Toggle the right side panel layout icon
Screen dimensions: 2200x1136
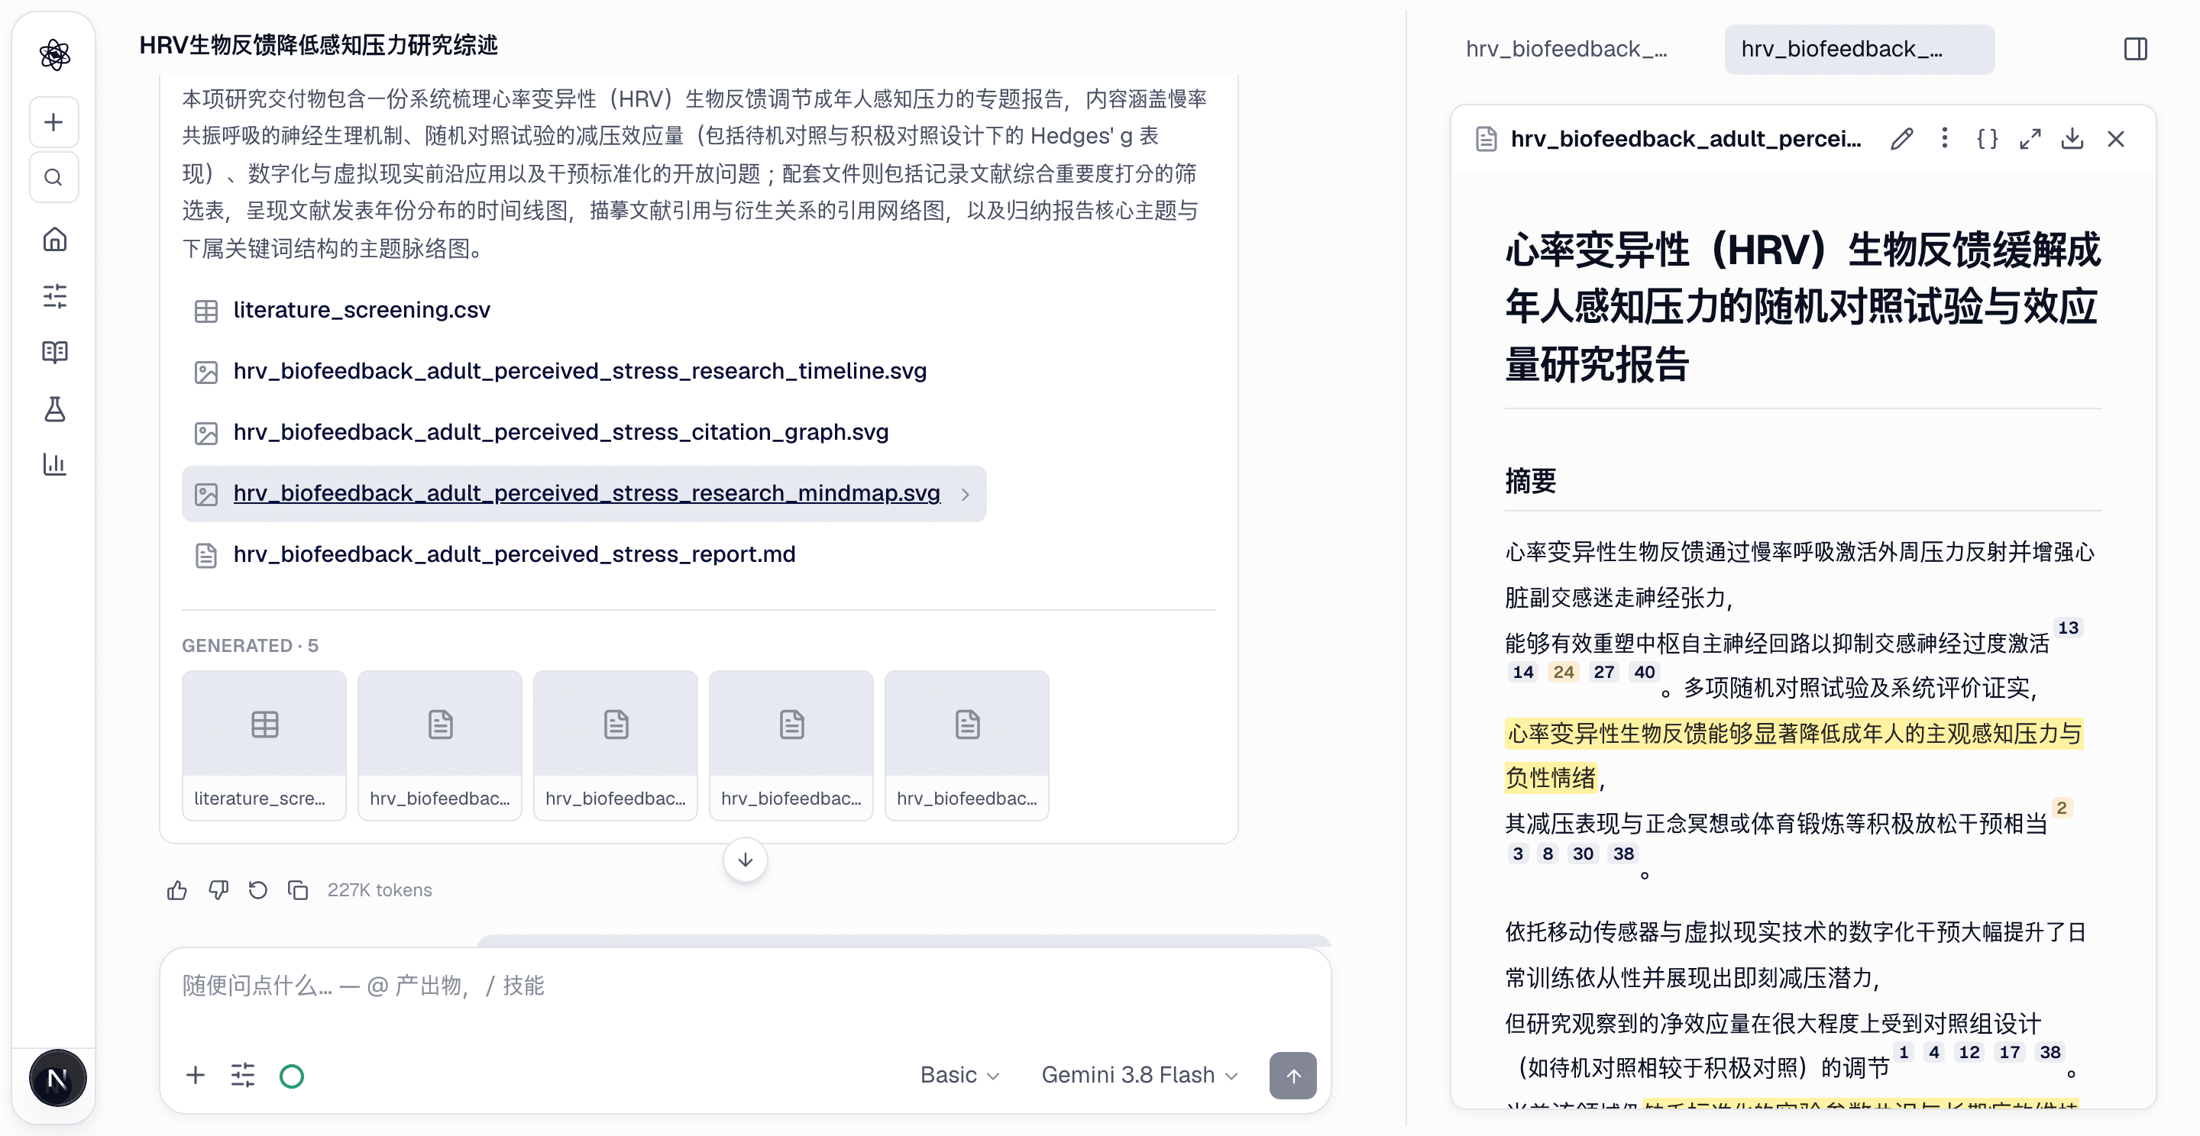coord(2135,49)
